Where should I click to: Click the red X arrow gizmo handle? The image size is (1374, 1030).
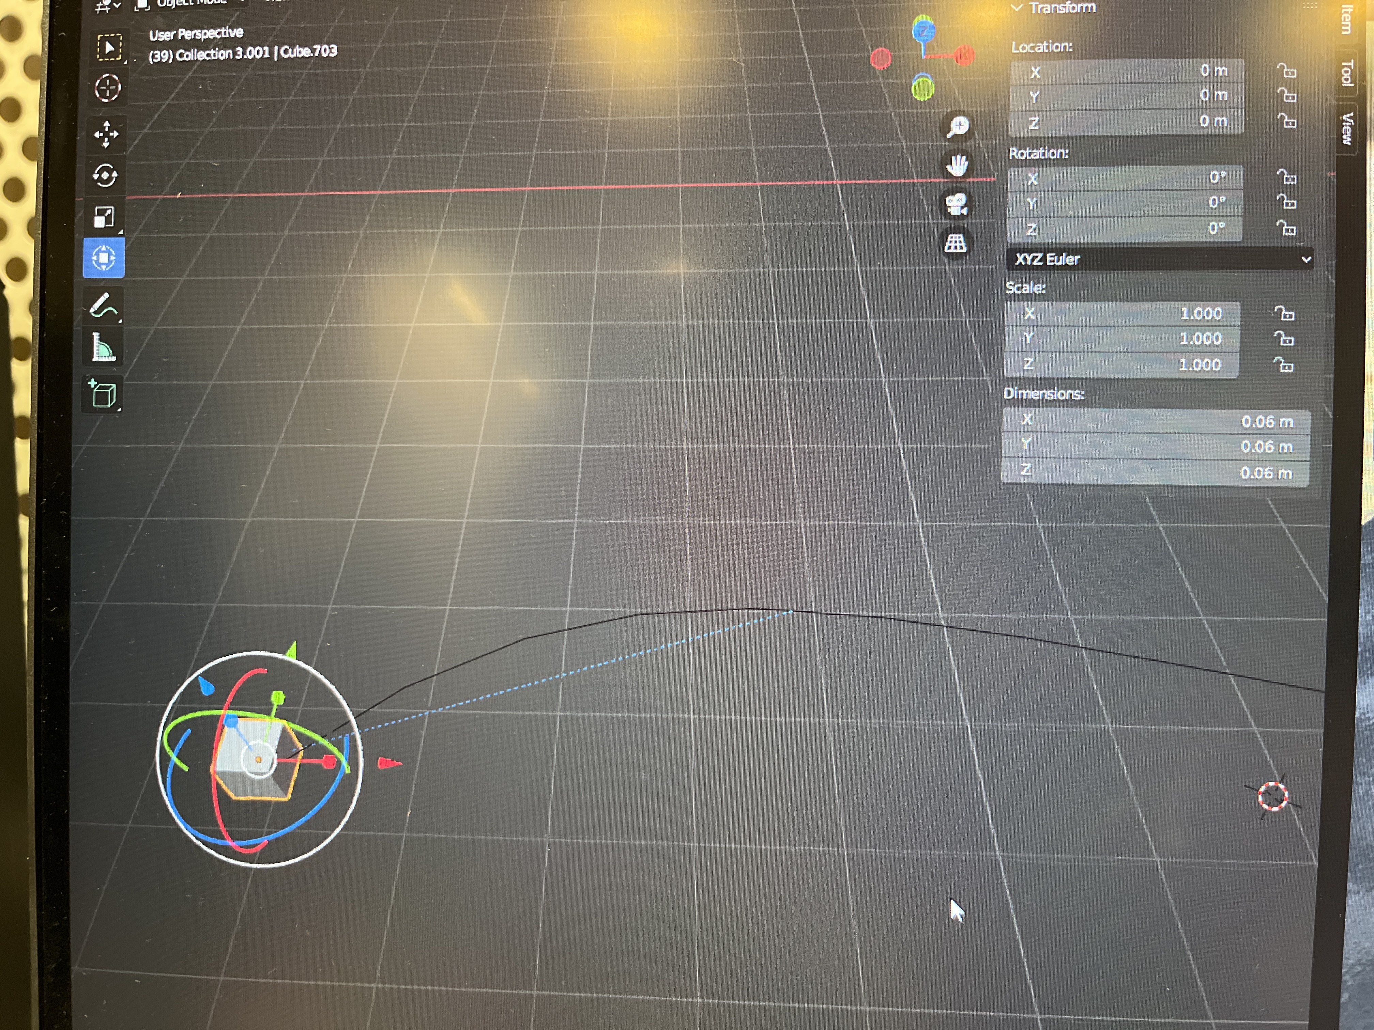point(390,763)
